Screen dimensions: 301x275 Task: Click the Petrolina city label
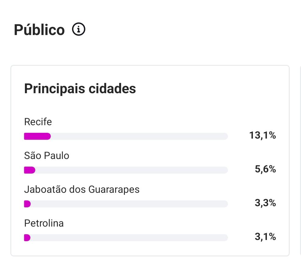[44, 223]
